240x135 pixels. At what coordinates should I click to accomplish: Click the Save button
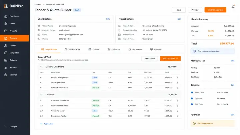pyautogui.click(x=179, y=10)
